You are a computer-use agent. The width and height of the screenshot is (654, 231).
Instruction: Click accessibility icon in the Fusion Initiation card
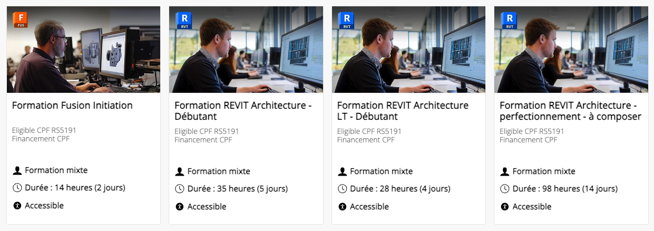17,206
